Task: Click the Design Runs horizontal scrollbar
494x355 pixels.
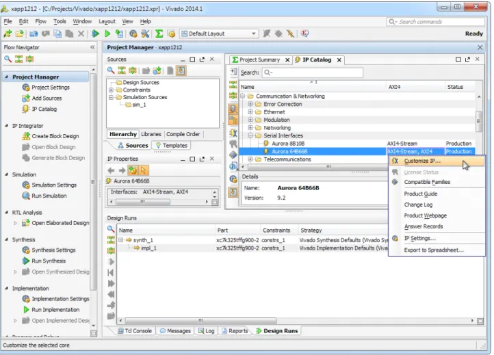Action: tap(200, 321)
